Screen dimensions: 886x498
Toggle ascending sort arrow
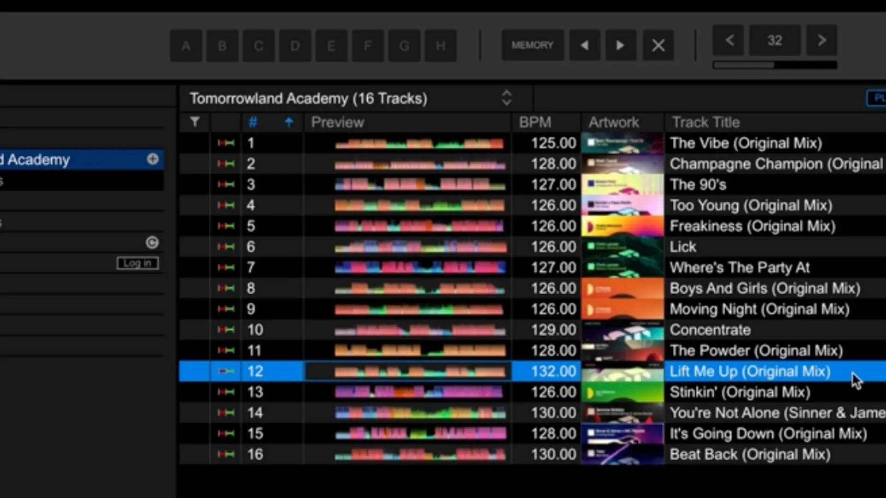point(289,122)
